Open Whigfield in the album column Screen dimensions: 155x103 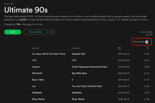(x=77, y=93)
